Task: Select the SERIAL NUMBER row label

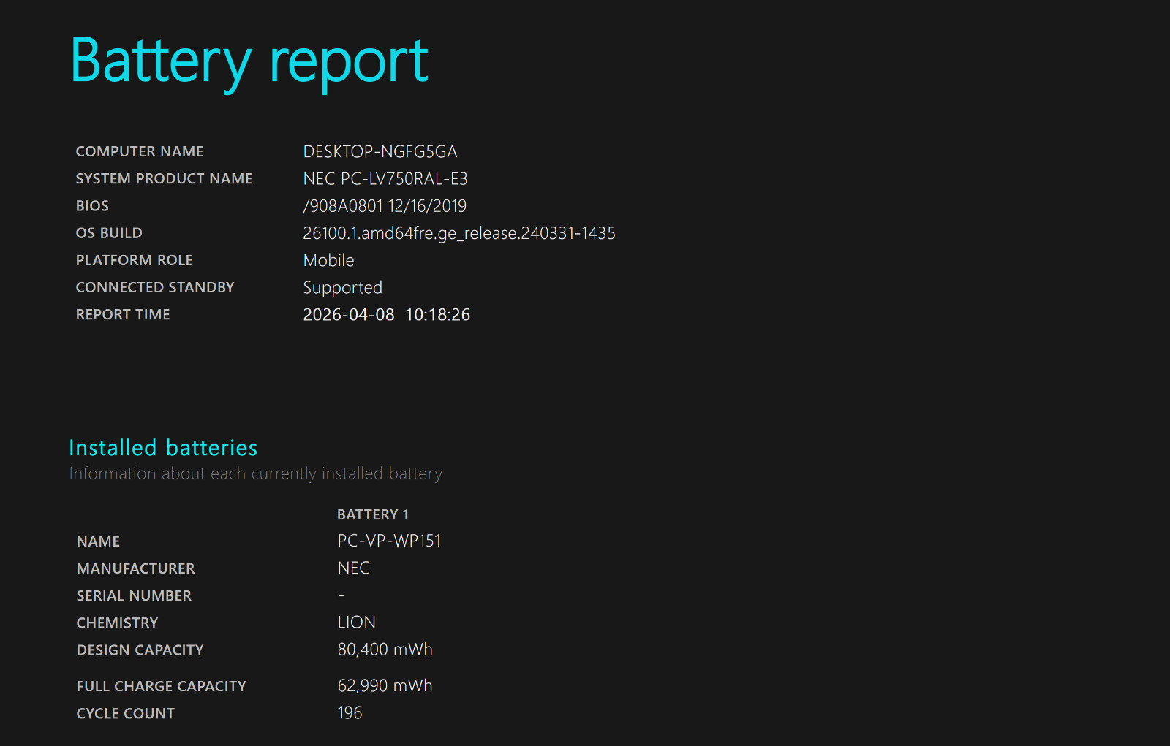Action: 134,595
